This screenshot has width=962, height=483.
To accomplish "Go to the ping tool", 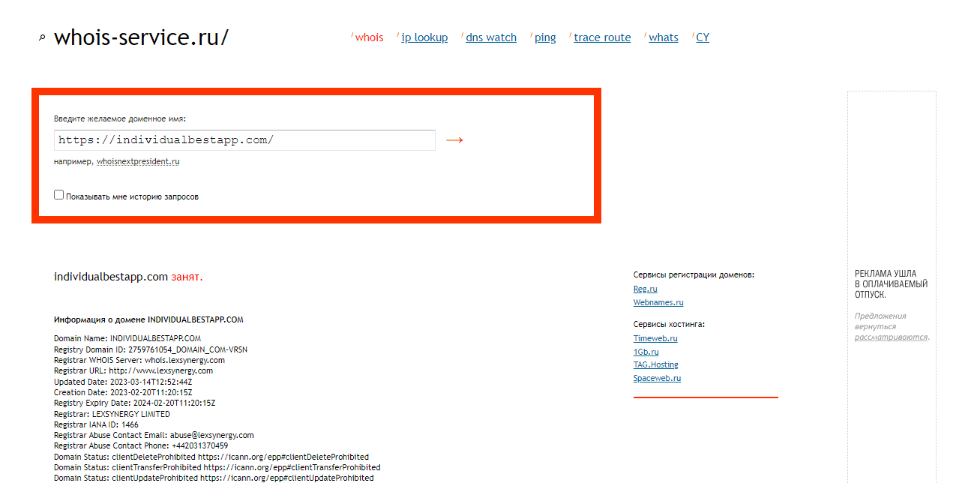I will coord(545,37).
